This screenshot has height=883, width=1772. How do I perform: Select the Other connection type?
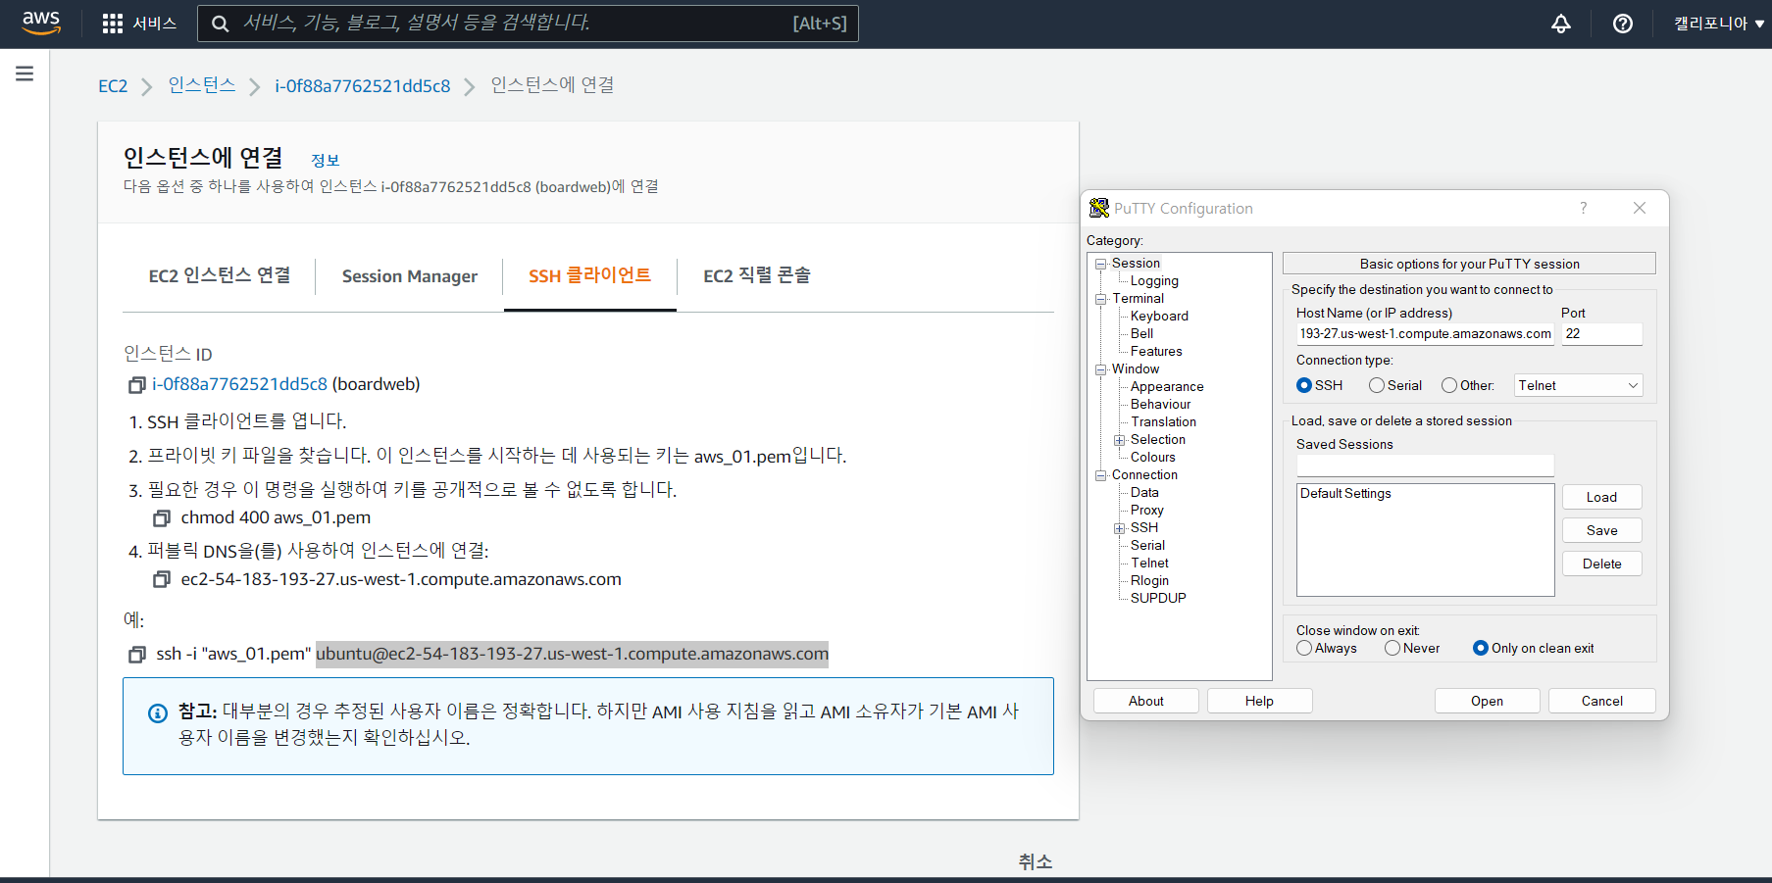coord(1449,386)
